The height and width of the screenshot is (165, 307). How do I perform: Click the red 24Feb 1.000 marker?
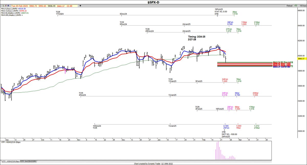(x=225, y=80)
